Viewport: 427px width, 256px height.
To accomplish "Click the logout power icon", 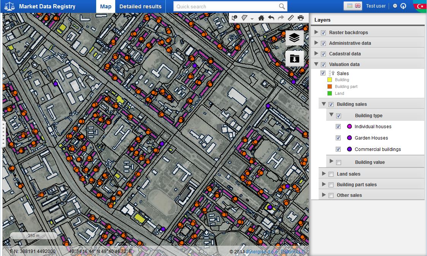I will coord(403,6).
